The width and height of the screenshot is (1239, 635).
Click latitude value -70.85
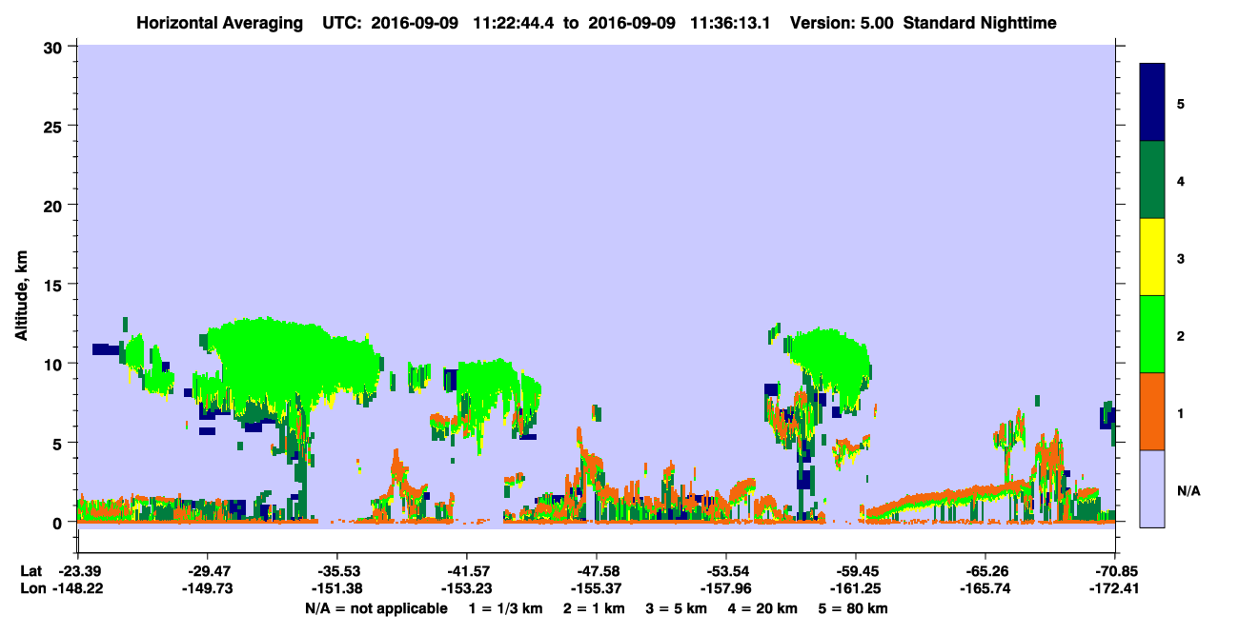(x=1115, y=571)
